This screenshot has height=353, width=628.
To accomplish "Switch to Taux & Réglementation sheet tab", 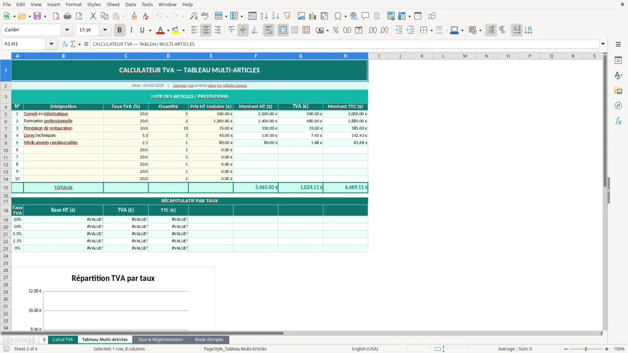I will [161, 339].
